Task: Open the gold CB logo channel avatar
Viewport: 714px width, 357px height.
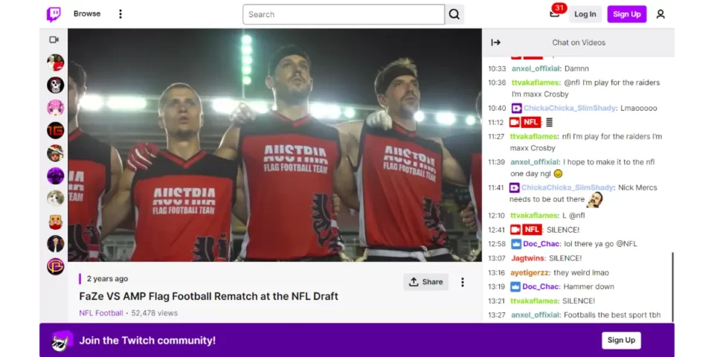Action: pos(56,267)
